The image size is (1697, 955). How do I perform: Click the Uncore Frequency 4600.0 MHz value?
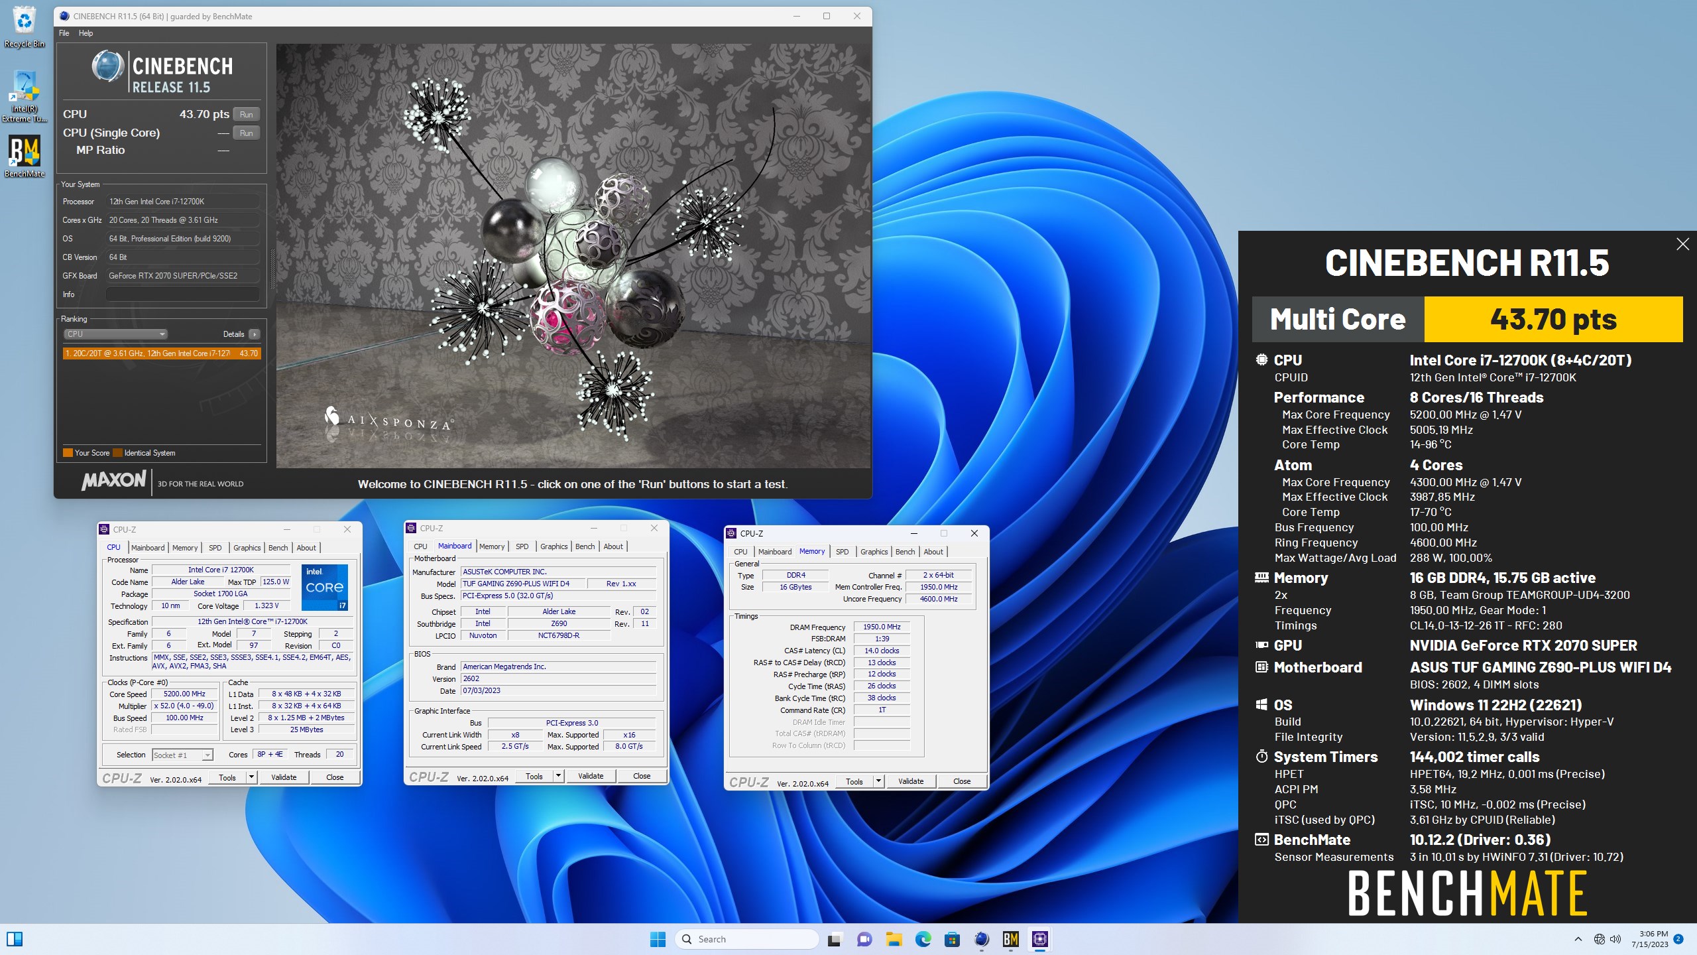[939, 599]
